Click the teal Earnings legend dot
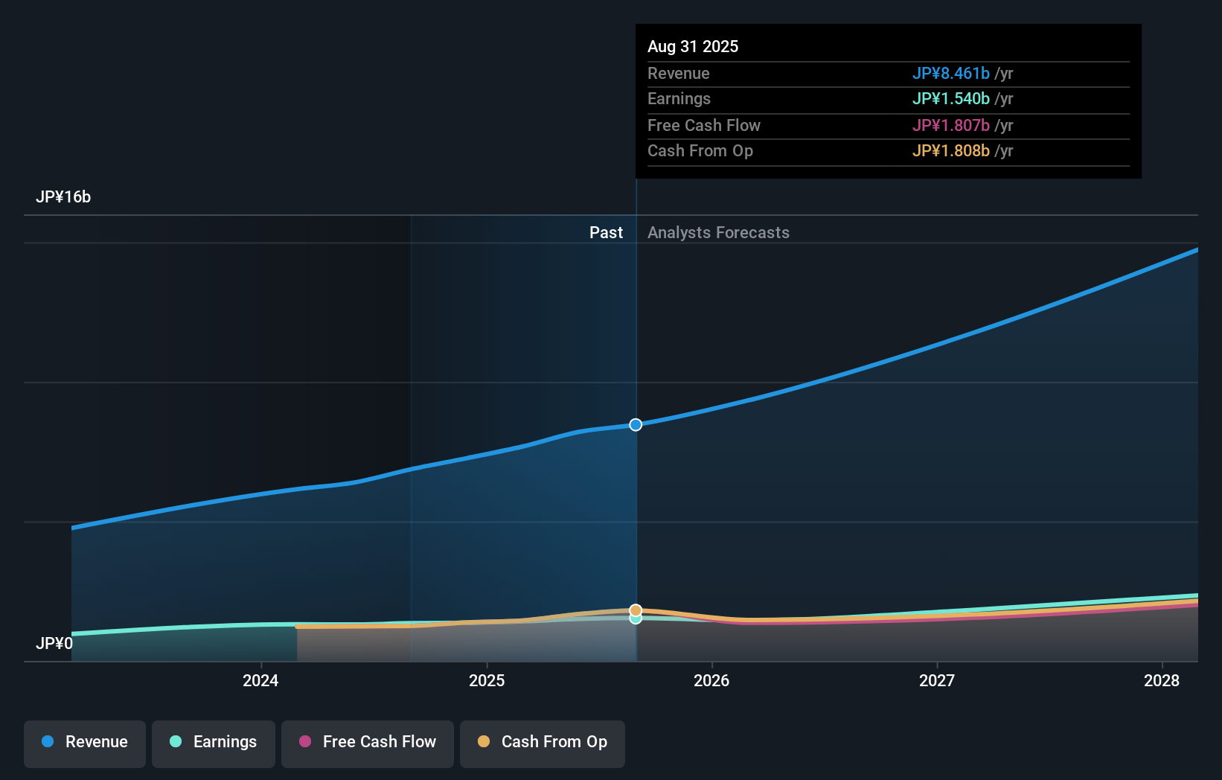1222x780 pixels. pos(177,742)
